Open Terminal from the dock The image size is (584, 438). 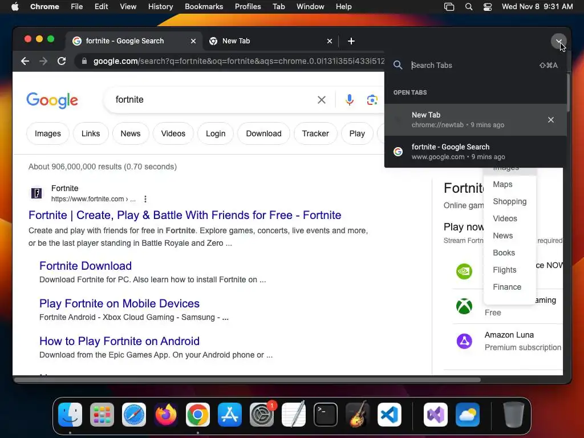coord(326,415)
